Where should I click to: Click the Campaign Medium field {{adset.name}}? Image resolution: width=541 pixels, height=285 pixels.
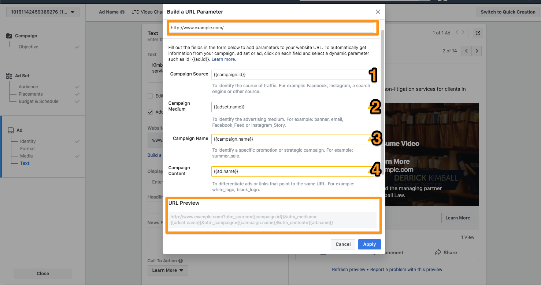pyautogui.click(x=292, y=107)
